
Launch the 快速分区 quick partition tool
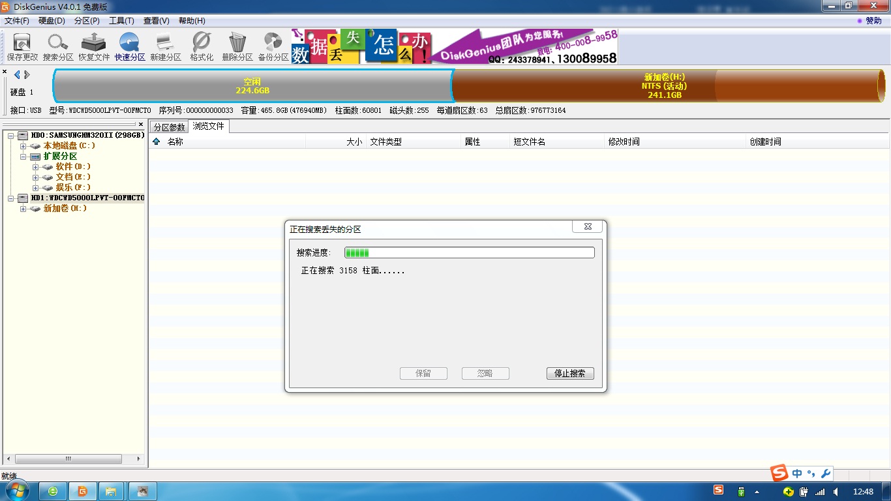coord(130,47)
